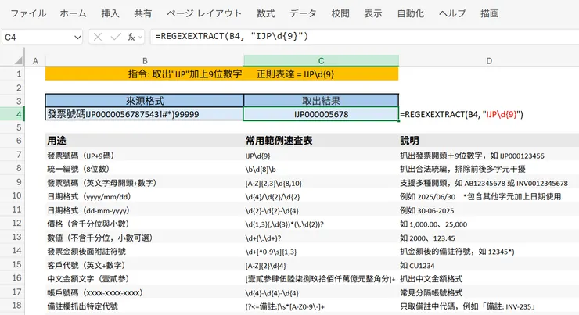Select cell with 發票號碼IJP0000056787543 source text
579x315 pixels.
[x=145, y=114]
